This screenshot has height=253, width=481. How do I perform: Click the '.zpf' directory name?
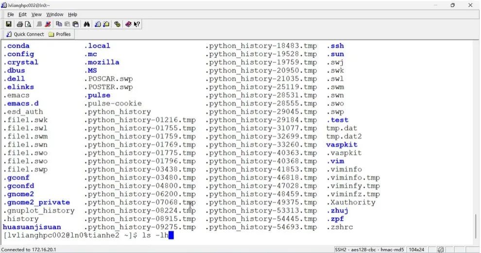pyautogui.click(x=335, y=219)
